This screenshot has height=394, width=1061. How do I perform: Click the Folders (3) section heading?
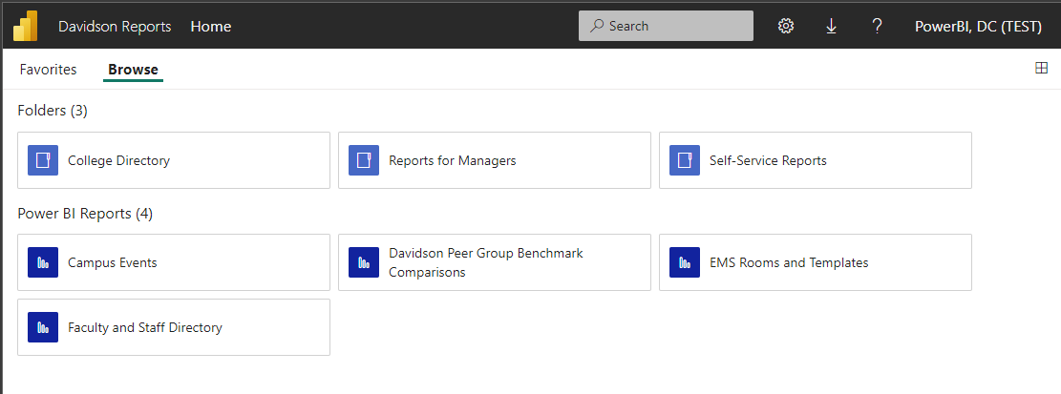click(x=53, y=111)
